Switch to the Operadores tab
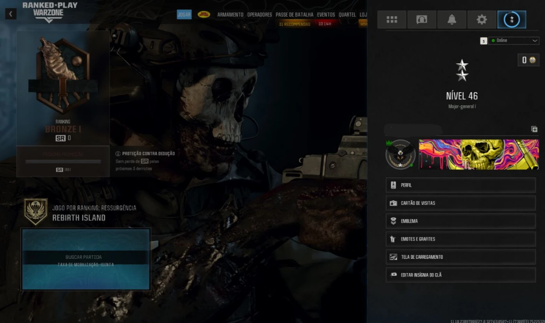The width and height of the screenshot is (545, 323). tap(260, 15)
